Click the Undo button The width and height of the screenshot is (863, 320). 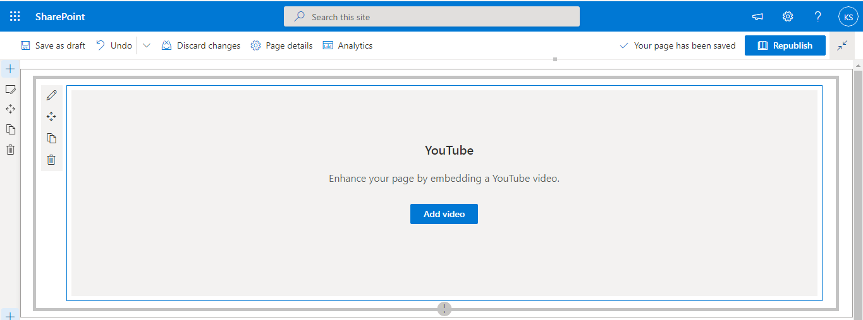pyautogui.click(x=114, y=45)
